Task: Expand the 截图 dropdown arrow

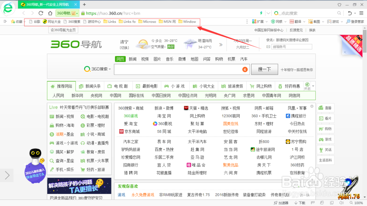Action: tap(323, 22)
